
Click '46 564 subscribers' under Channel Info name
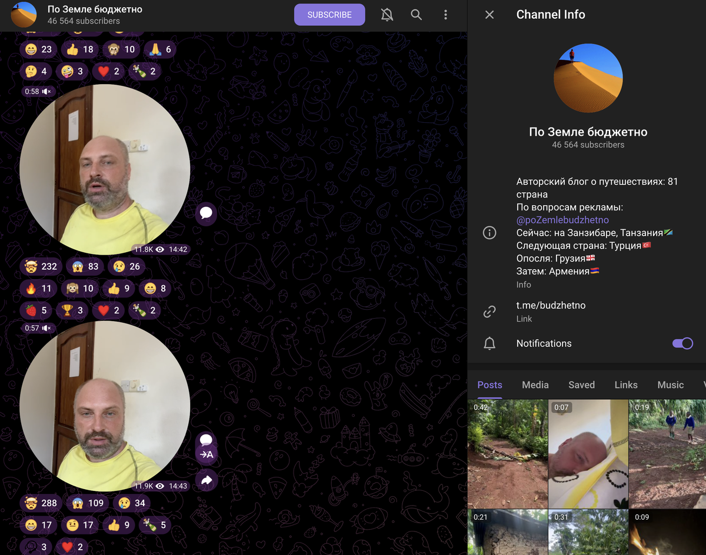(x=588, y=145)
